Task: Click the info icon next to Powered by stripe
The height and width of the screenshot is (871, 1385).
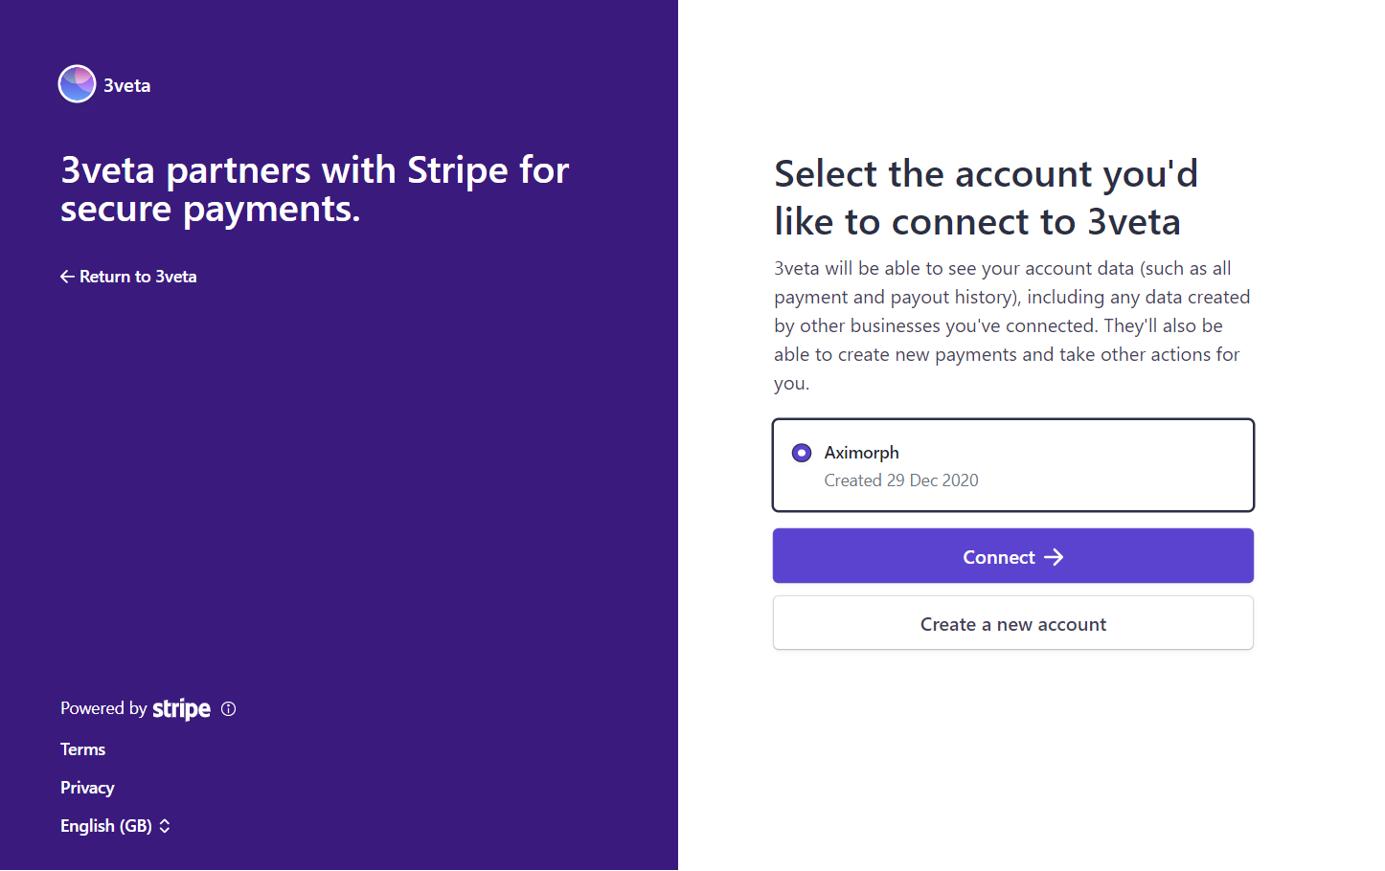Action: (228, 708)
